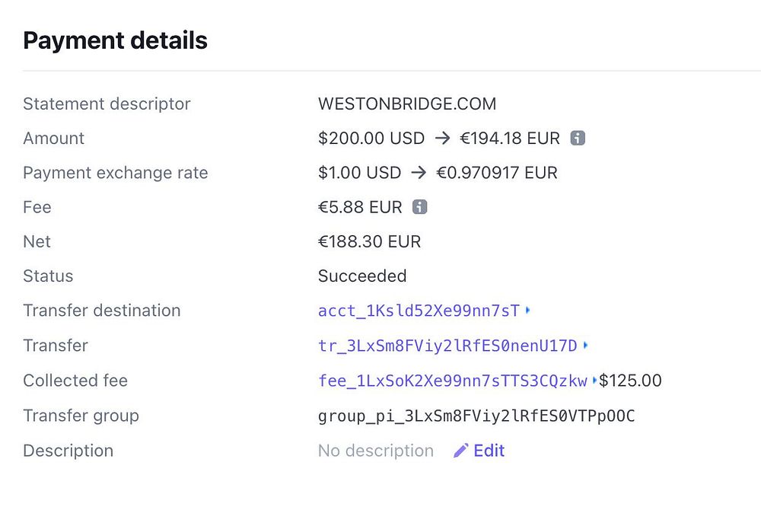Edit the payment description
The image size is (761, 507).
click(x=489, y=451)
